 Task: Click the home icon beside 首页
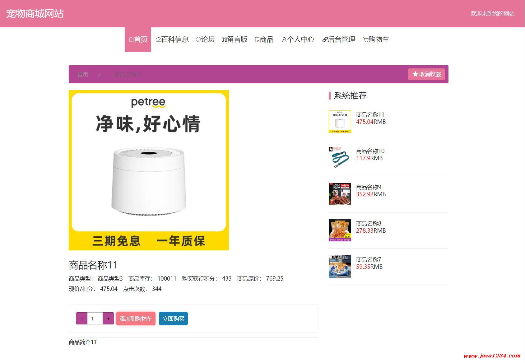point(131,40)
